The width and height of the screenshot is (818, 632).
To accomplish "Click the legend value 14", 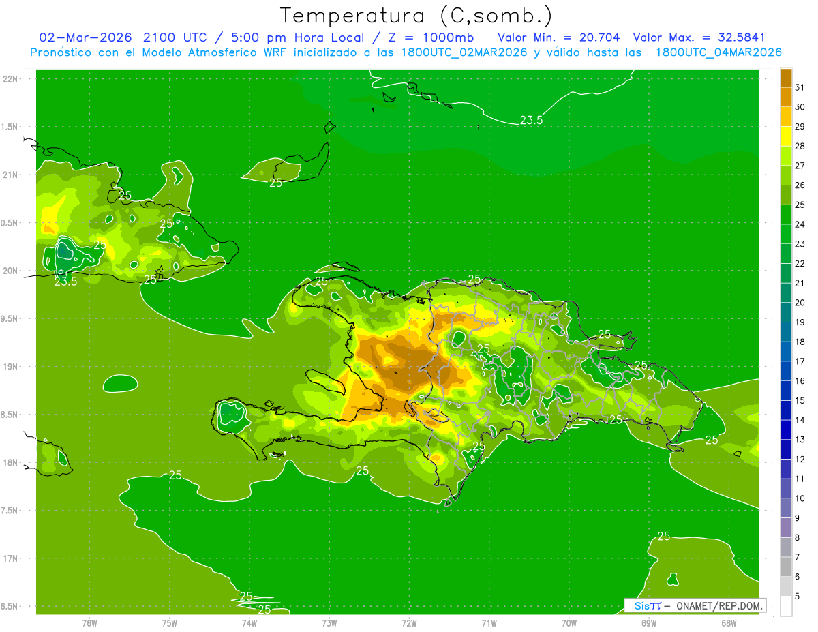I will (x=800, y=421).
